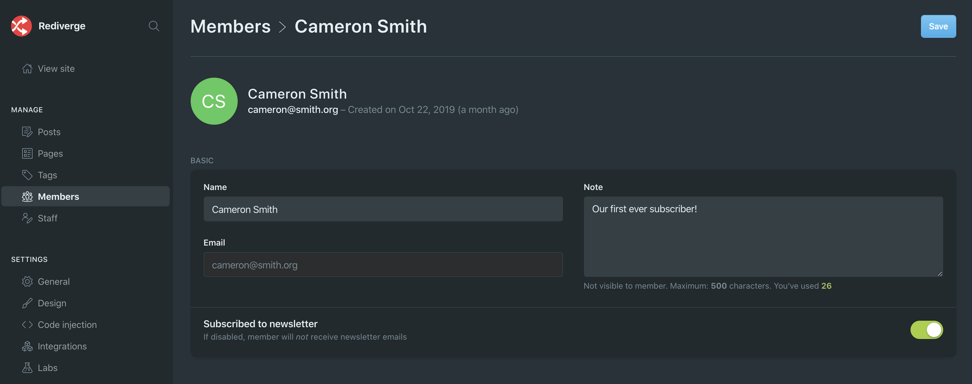Open the Members section in sidebar

click(x=58, y=196)
